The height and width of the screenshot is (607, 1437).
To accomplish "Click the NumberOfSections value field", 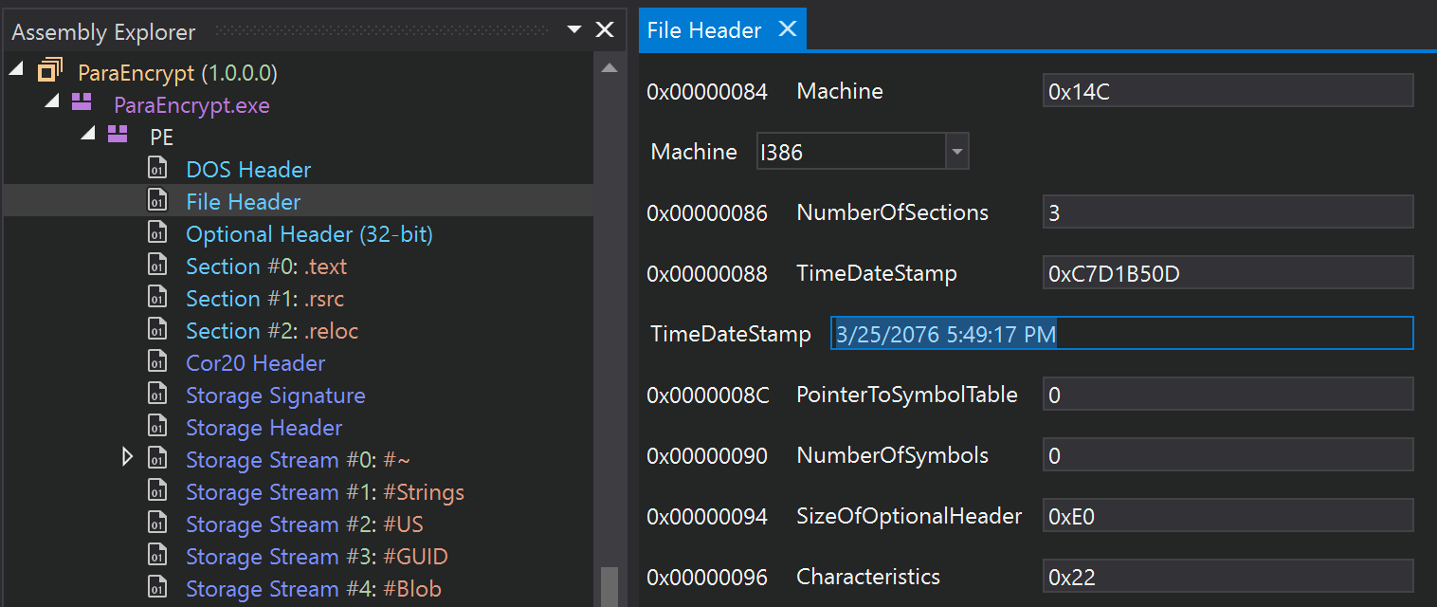I will click(x=1227, y=212).
